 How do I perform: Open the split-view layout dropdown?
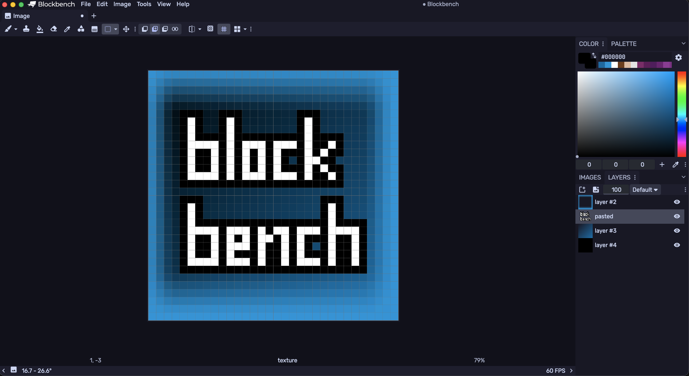[x=245, y=29]
